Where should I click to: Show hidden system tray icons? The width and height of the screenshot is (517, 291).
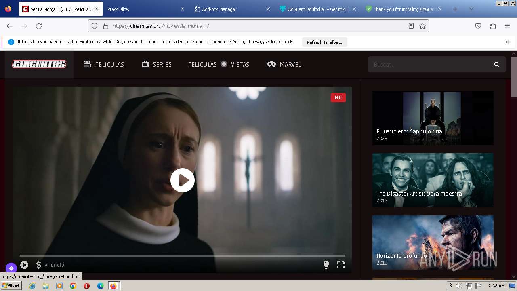point(450,286)
